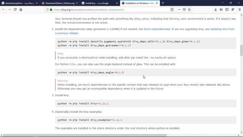Click the 'Install kivy:' step text
243x137 pixels.
pyautogui.click(x=62, y=95)
